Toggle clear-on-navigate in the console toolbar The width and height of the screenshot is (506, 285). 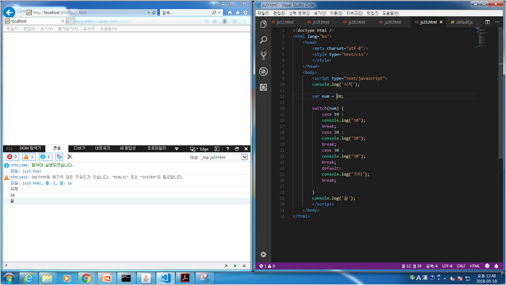click(59, 157)
